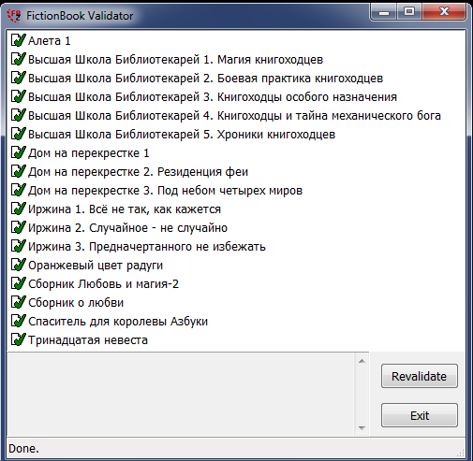The image size is (473, 461).
Task: Click the Revalidate button
Action: pyautogui.click(x=420, y=376)
